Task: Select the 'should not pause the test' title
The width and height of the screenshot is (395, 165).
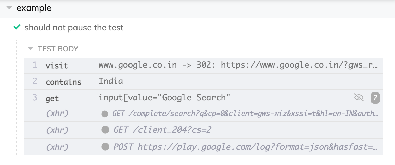Action: click(x=74, y=27)
